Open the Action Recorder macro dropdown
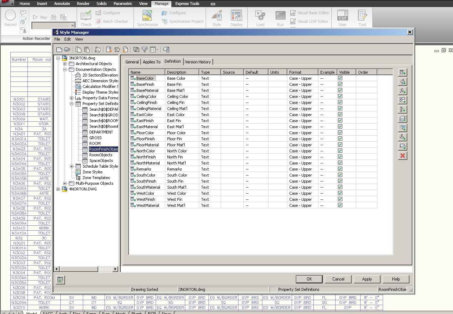453x314 pixels. click(x=72, y=26)
